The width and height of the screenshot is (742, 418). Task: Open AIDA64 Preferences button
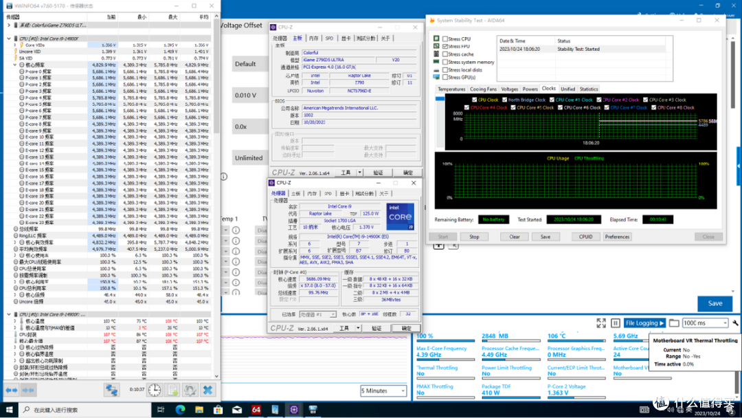point(617,236)
